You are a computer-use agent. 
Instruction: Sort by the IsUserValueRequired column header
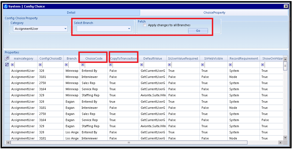tap(183, 58)
